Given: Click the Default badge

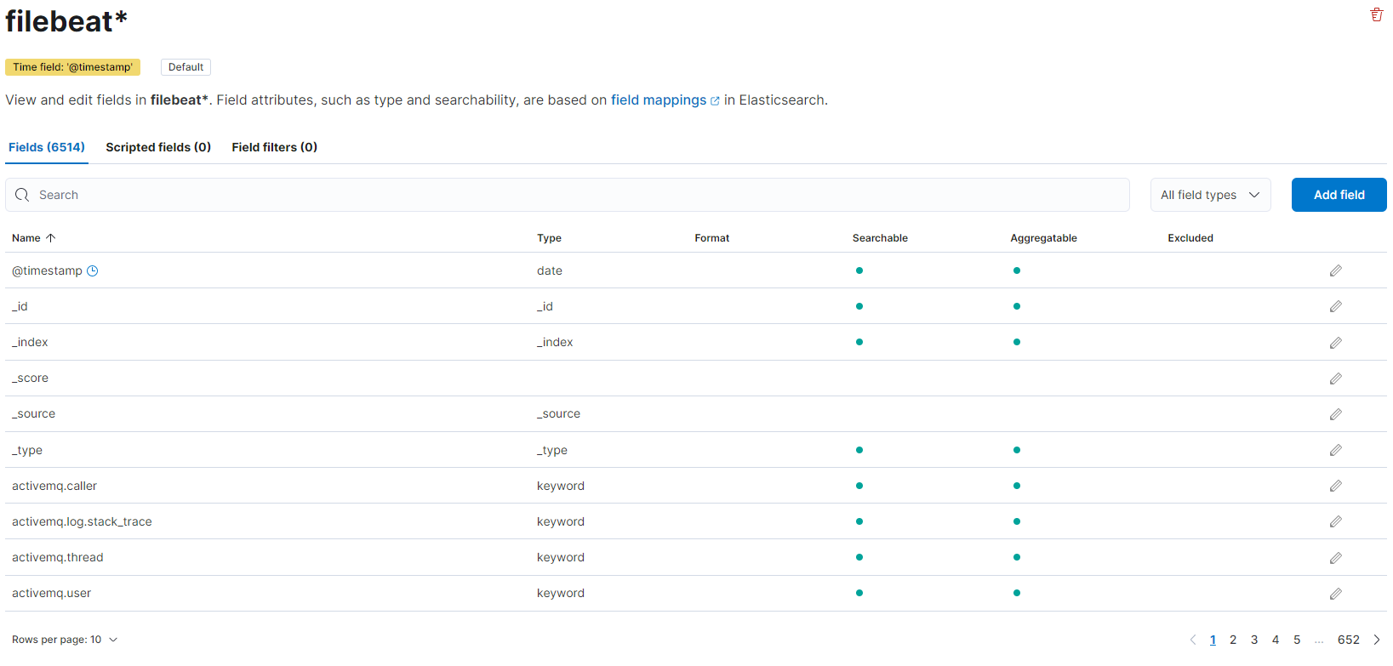Looking at the screenshot, I should pos(186,67).
